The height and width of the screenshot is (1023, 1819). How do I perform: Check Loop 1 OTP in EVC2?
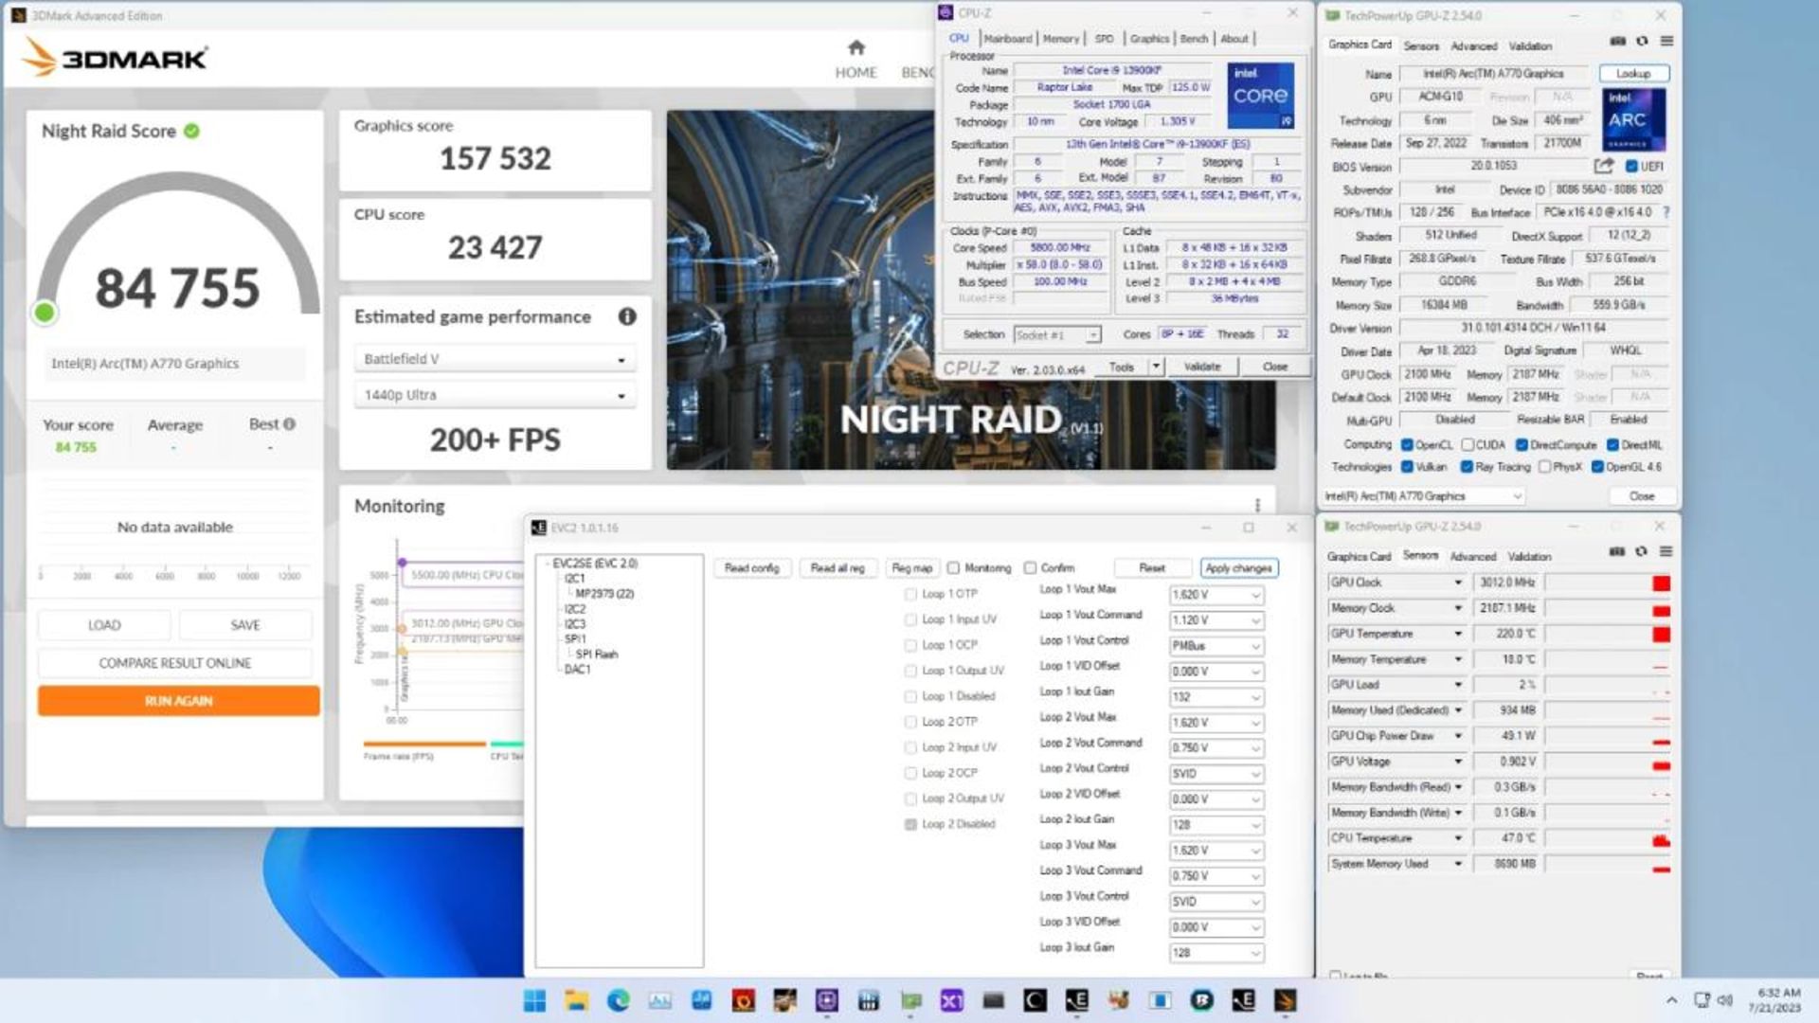coord(910,594)
